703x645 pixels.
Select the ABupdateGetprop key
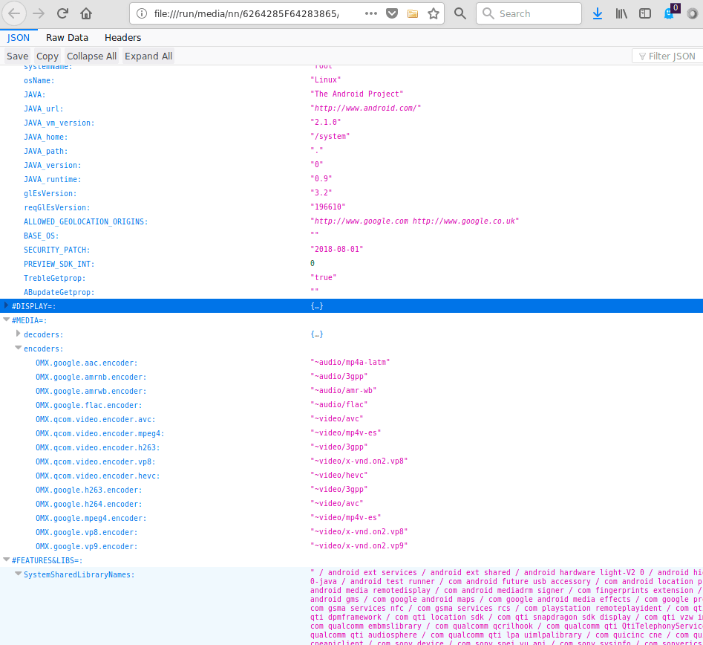pos(59,292)
